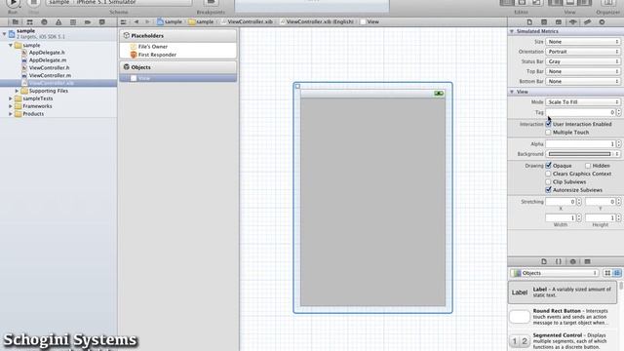Open the Issue navigator warning triangle icon
The height and width of the screenshot is (351, 624).
(58, 22)
